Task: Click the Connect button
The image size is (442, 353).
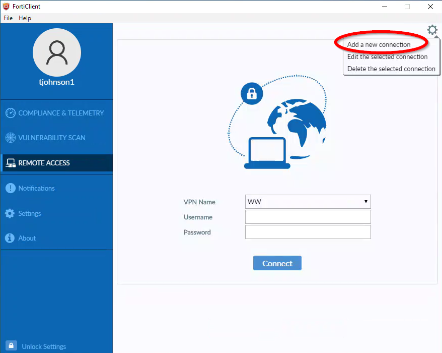Action: click(x=277, y=263)
